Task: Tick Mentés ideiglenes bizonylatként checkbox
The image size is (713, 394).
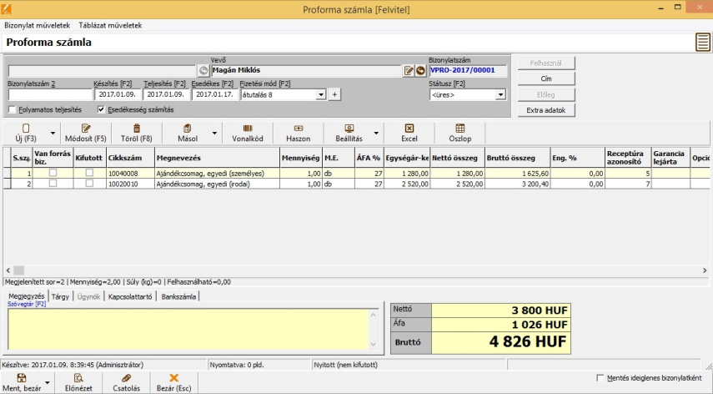Action: 601,378
